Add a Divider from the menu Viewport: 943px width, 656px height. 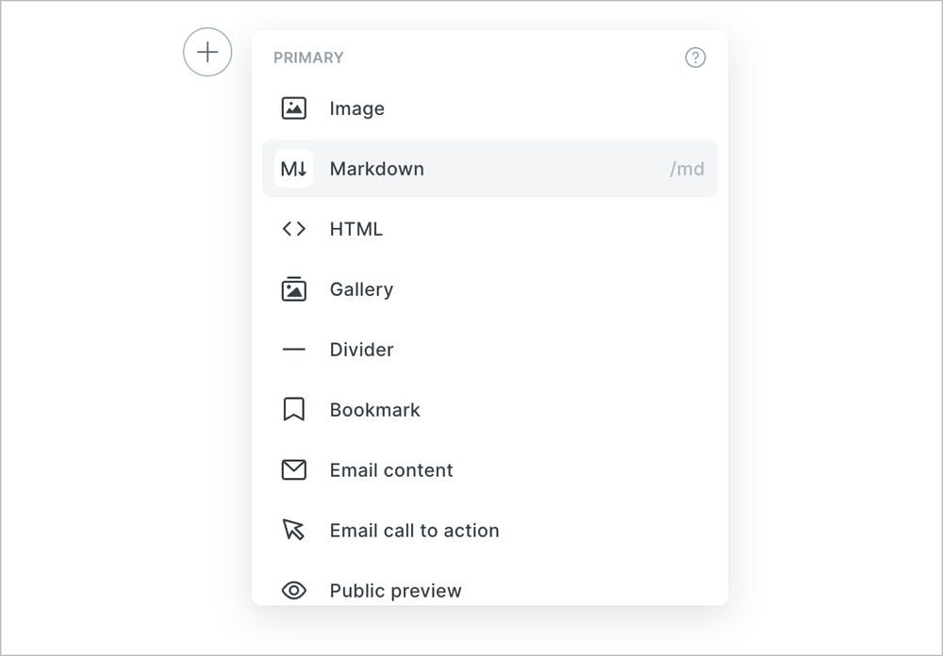click(x=361, y=349)
